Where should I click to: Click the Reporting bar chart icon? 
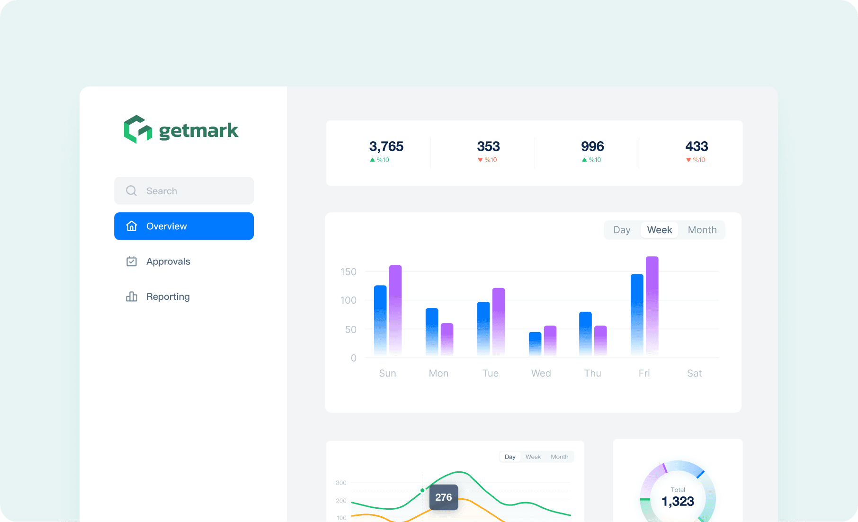tap(132, 297)
